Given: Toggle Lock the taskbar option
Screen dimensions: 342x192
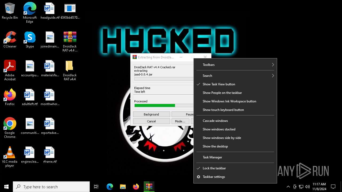Looking at the screenshot, I should click(x=235, y=168).
